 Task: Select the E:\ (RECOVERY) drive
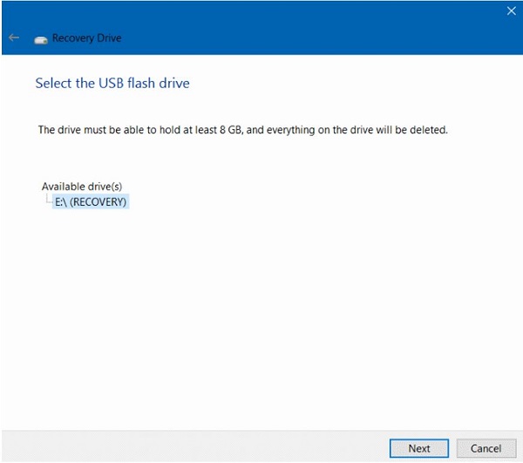tap(91, 201)
